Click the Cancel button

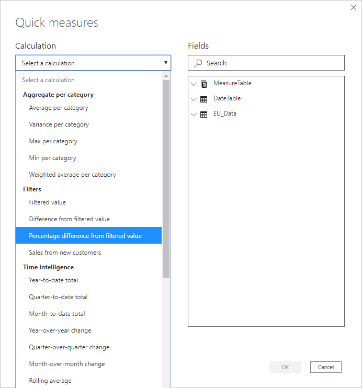tap(325, 367)
